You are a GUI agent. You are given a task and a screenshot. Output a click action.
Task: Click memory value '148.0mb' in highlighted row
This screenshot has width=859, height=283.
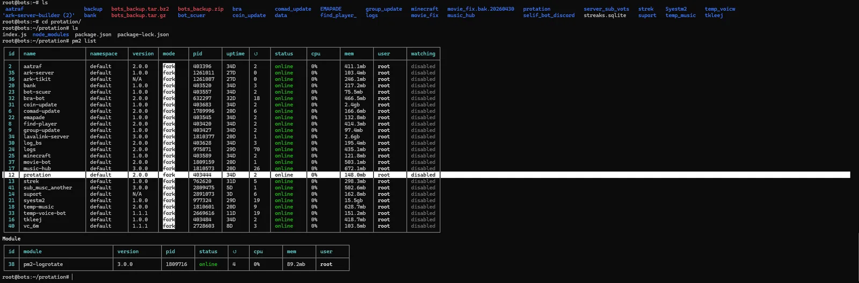(x=355, y=175)
